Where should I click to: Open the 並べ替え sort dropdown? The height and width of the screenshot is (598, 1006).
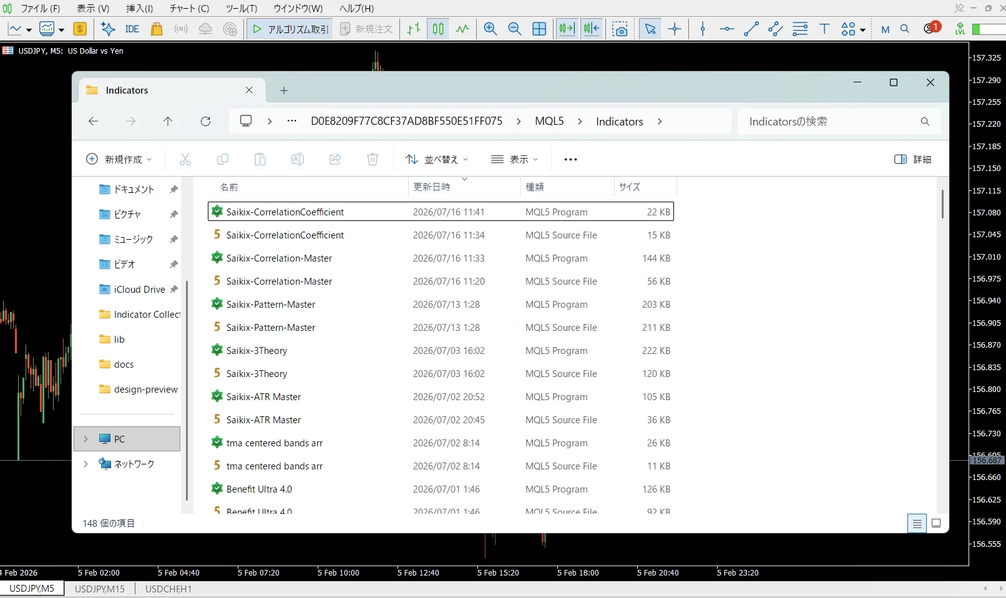436,159
